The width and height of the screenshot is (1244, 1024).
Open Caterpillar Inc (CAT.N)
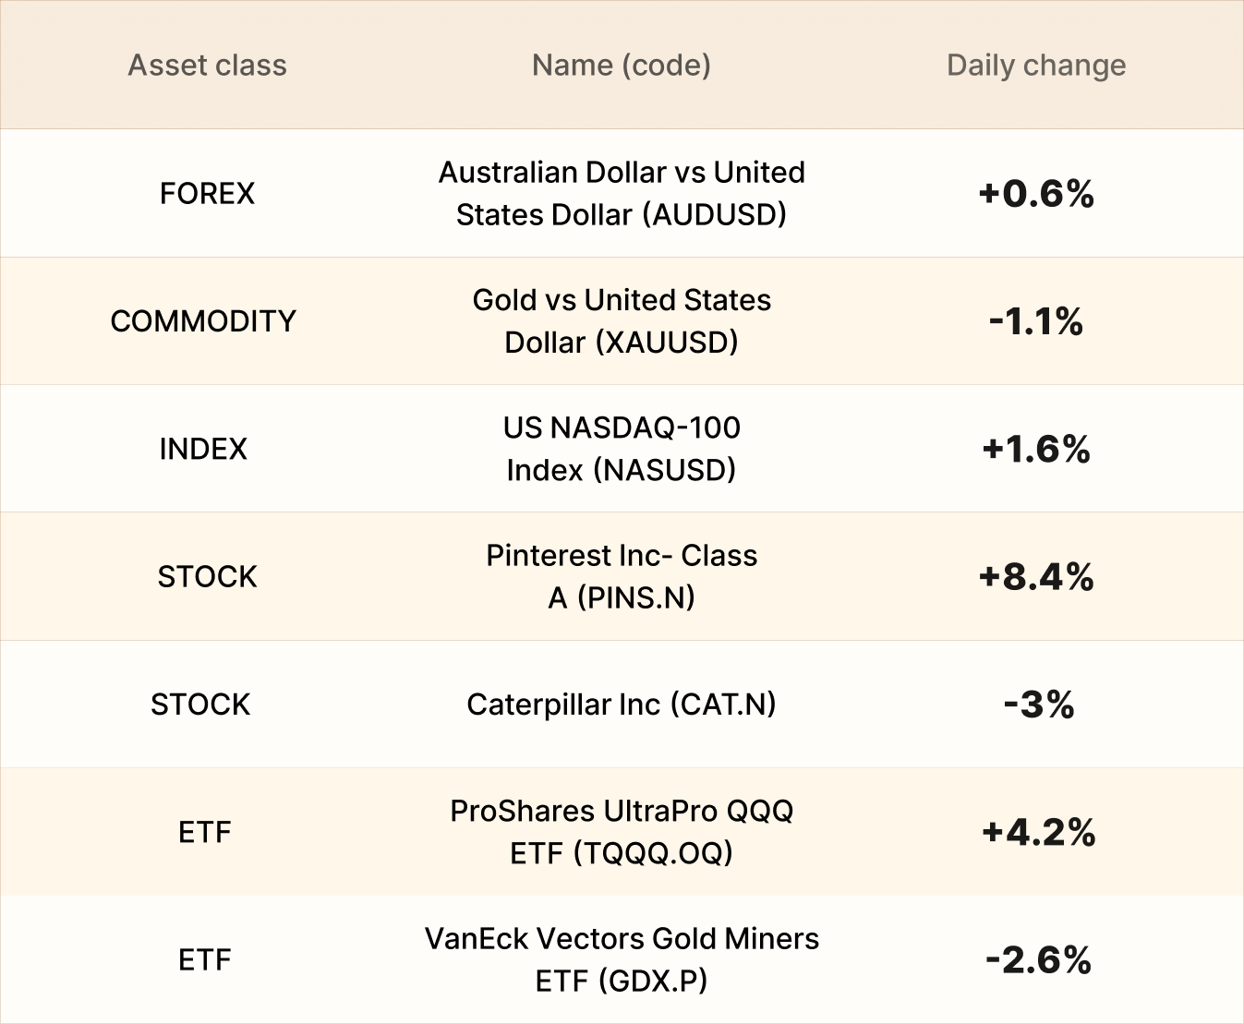point(622,705)
